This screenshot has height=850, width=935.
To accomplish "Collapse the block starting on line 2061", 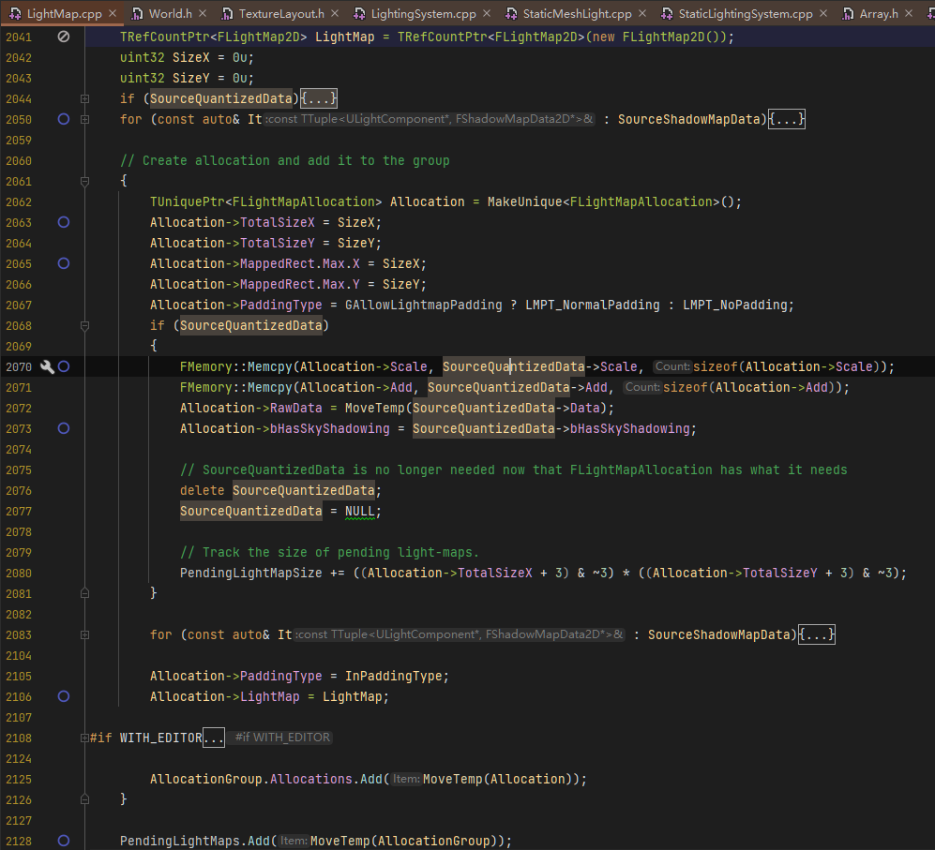I will 84,181.
